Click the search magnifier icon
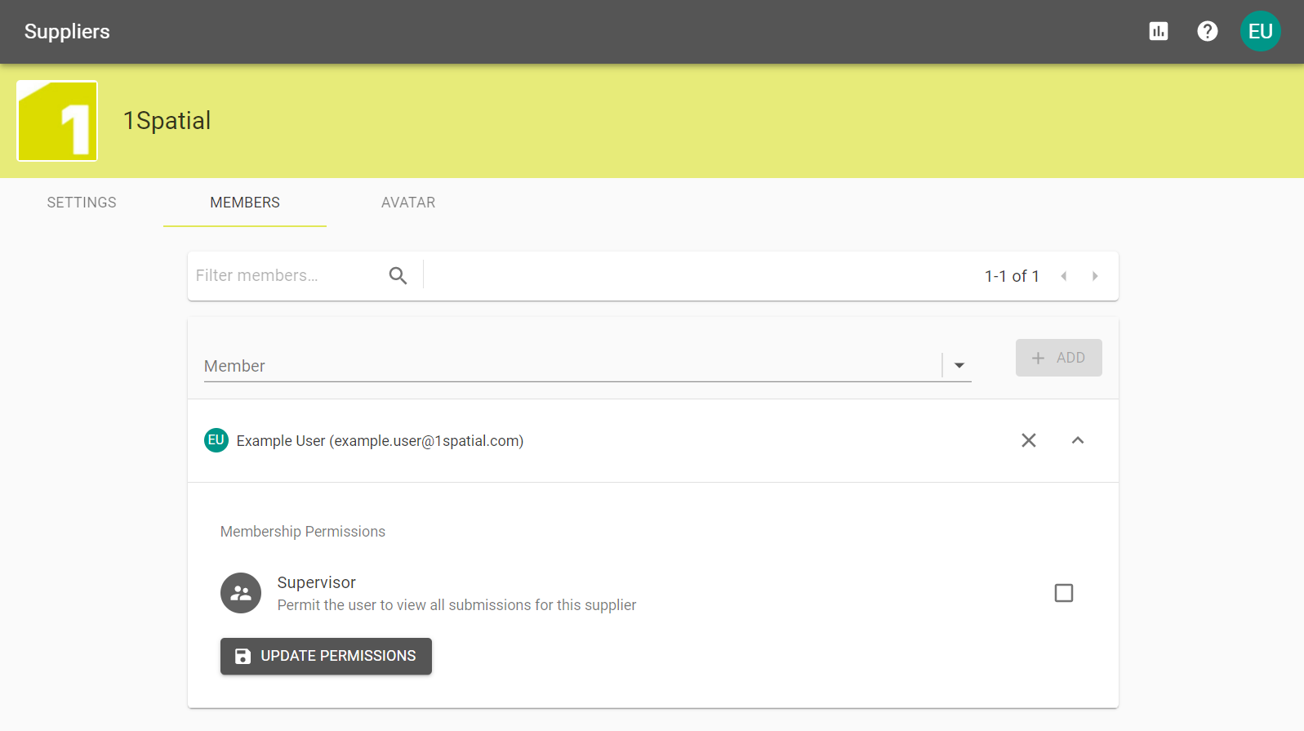This screenshot has height=731, width=1304. point(398,276)
